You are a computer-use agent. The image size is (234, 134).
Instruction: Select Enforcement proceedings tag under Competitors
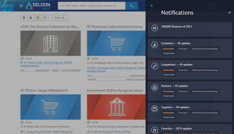[205, 70]
